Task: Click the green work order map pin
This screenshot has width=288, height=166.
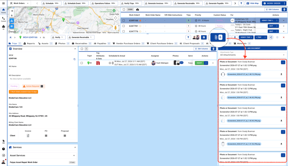Action: coord(63,20)
